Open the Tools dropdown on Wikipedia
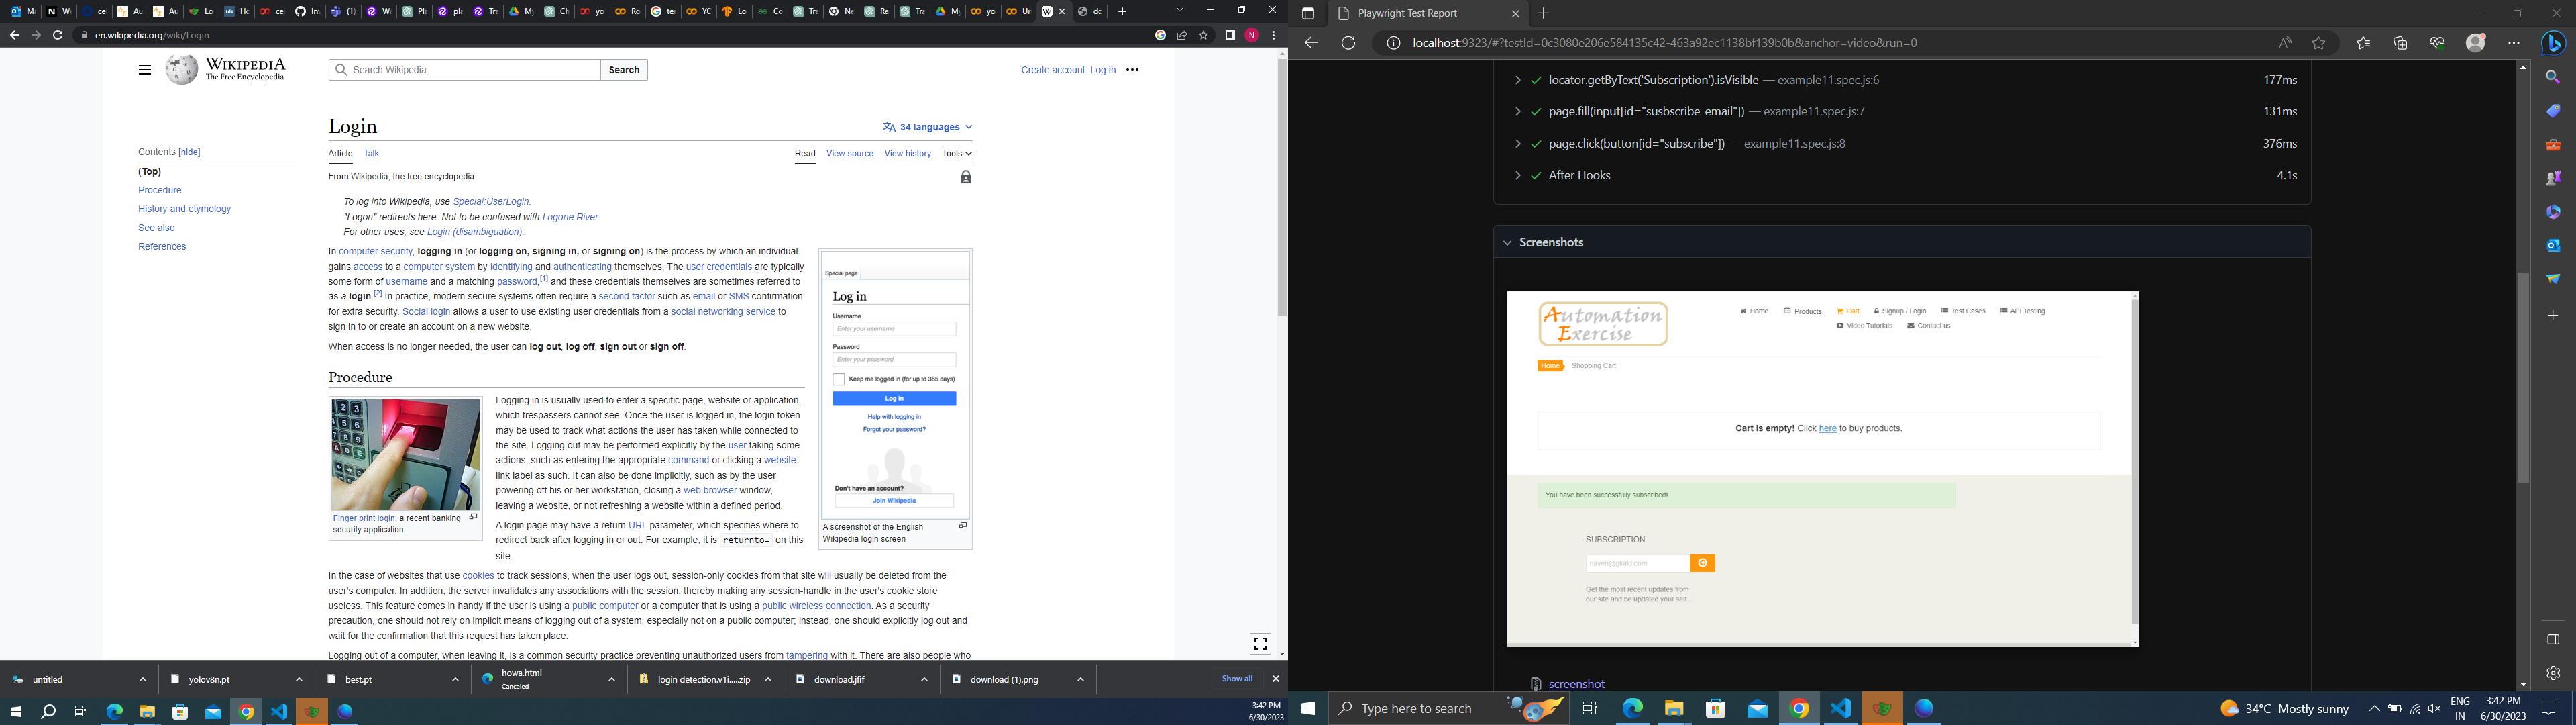2576x725 pixels. pyautogui.click(x=957, y=153)
